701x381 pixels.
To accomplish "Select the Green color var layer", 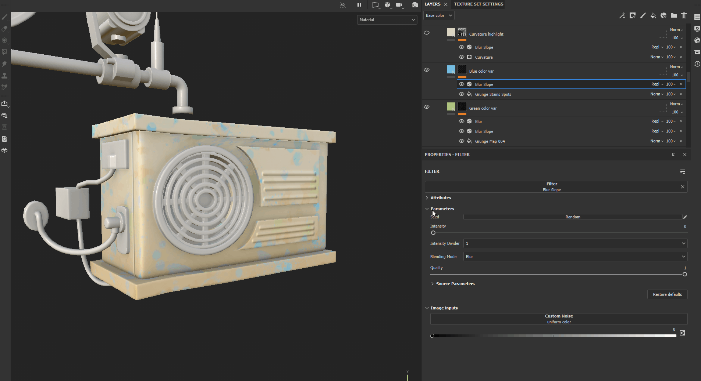I will point(483,108).
